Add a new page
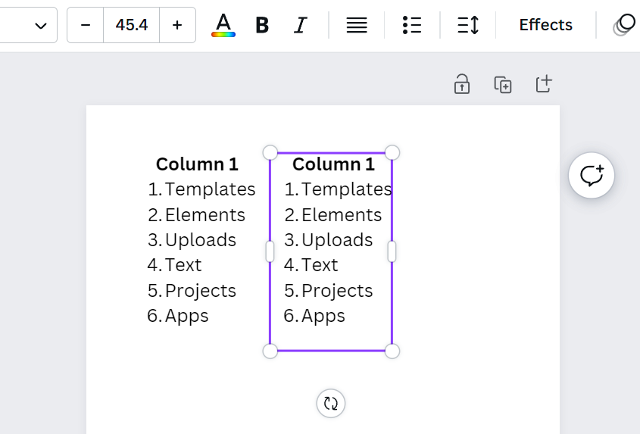640x434 pixels. click(544, 84)
